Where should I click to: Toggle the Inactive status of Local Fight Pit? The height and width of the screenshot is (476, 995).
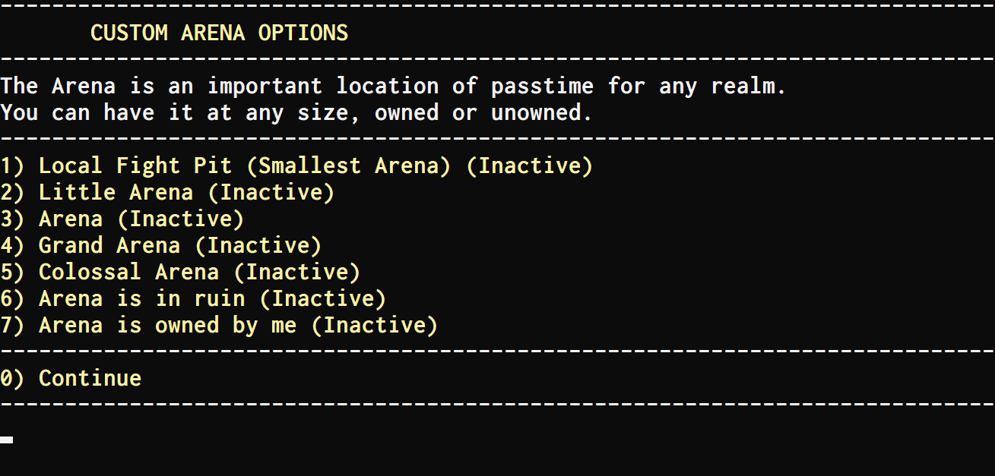click(x=529, y=165)
